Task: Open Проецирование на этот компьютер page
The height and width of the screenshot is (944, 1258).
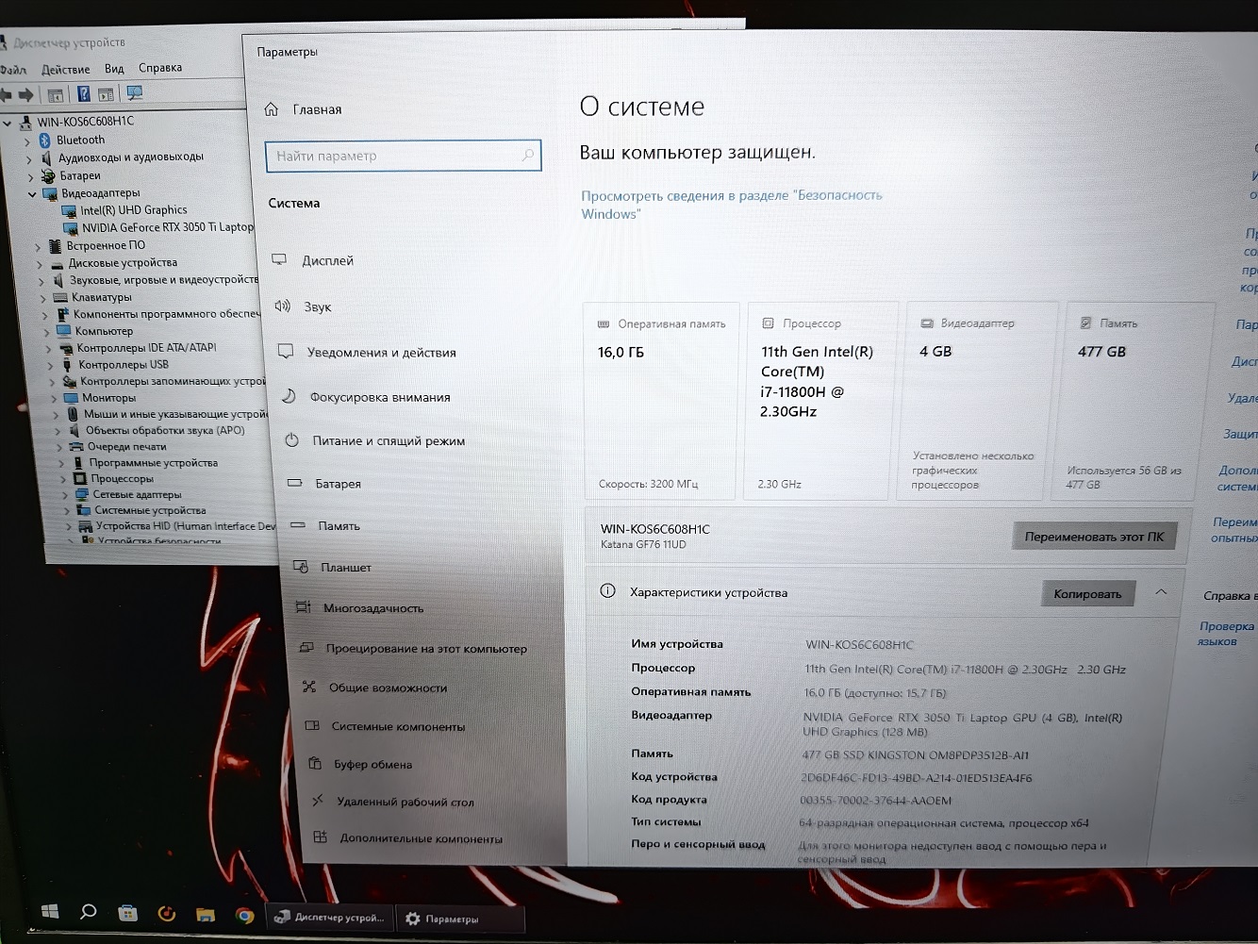Action: 426,648
